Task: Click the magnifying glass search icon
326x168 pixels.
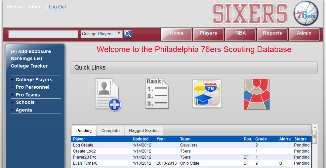Action: pos(128,34)
